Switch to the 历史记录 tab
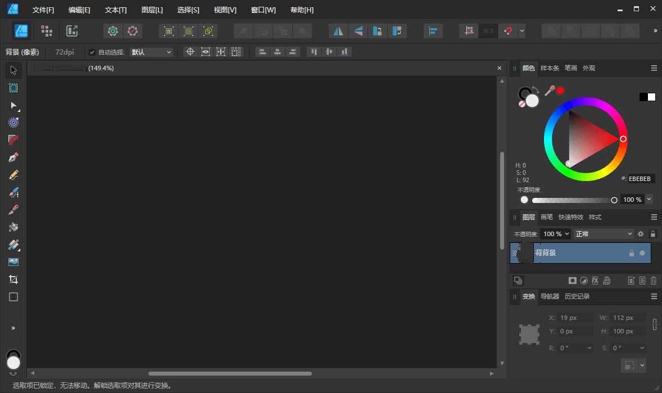Image resolution: width=662 pixels, height=393 pixels. pyautogui.click(x=577, y=296)
